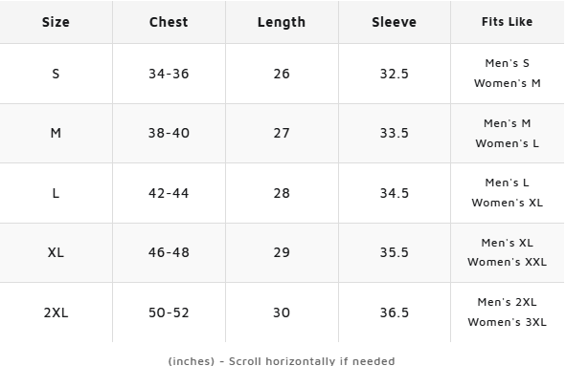566x366 pixels.
Task: Click the Length column header
Action: click(282, 22)
